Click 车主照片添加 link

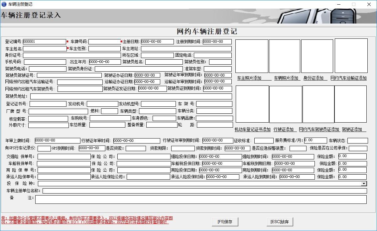249,78
